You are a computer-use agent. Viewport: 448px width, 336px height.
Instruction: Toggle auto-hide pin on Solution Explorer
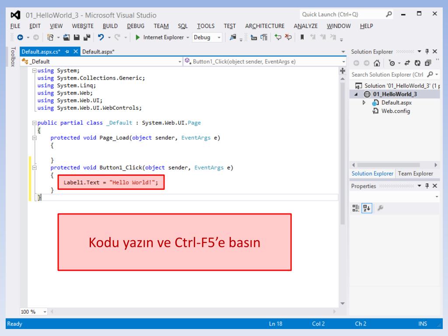[x=427, y=52]
